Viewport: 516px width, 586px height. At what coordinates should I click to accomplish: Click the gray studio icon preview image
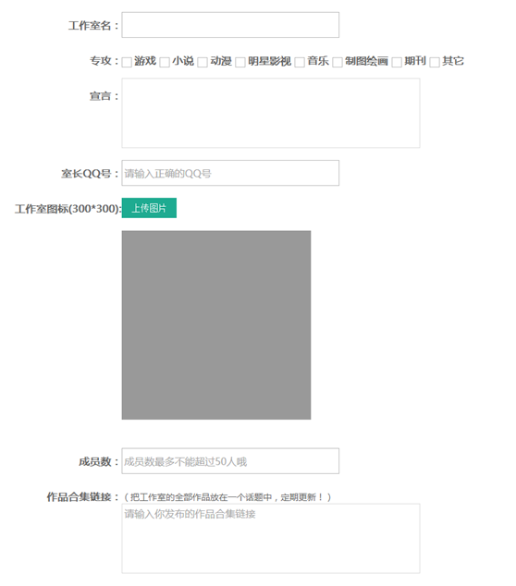coord(216,325)
